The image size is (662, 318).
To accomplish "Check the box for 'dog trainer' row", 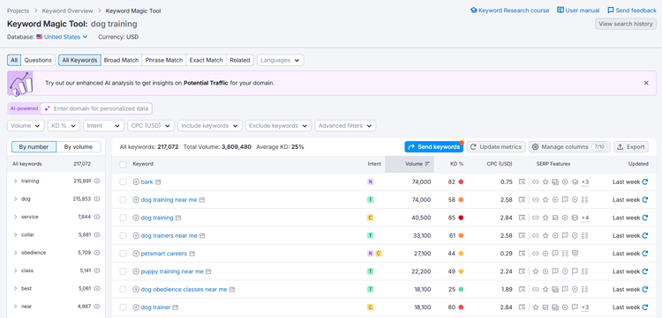I will tap(123, 307).
